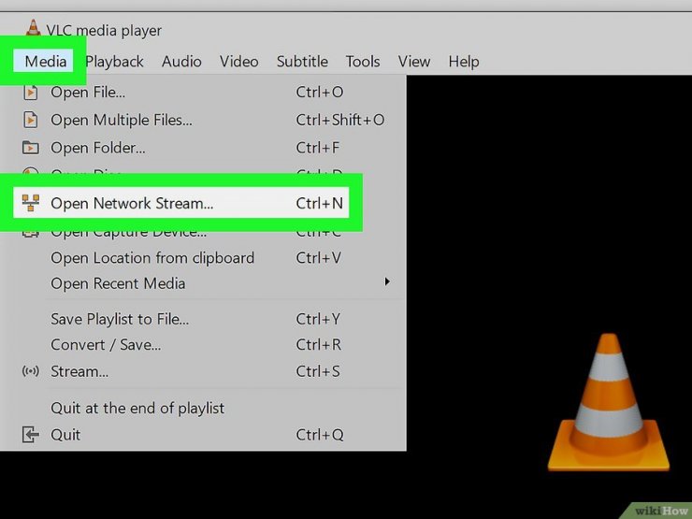
Task: Expand Open Recent Media submenu arrow
Action: click(x=387, y=281)
